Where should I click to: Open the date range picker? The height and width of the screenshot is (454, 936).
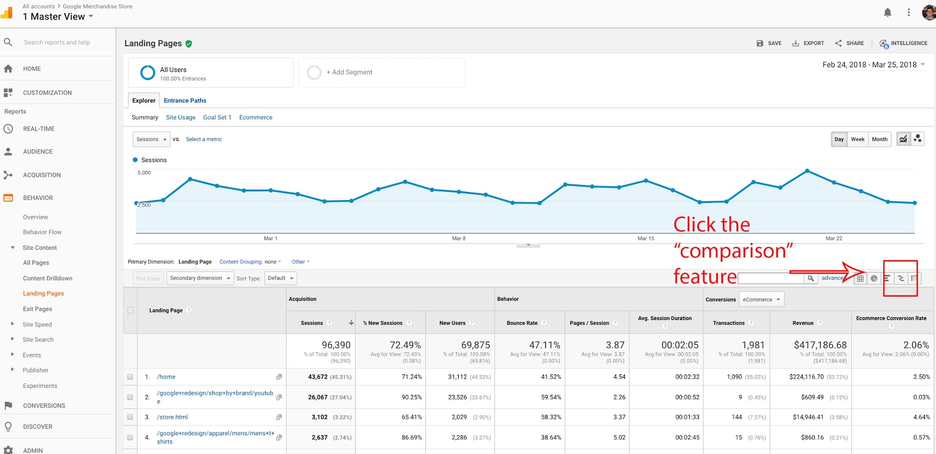tap(873, 65)
